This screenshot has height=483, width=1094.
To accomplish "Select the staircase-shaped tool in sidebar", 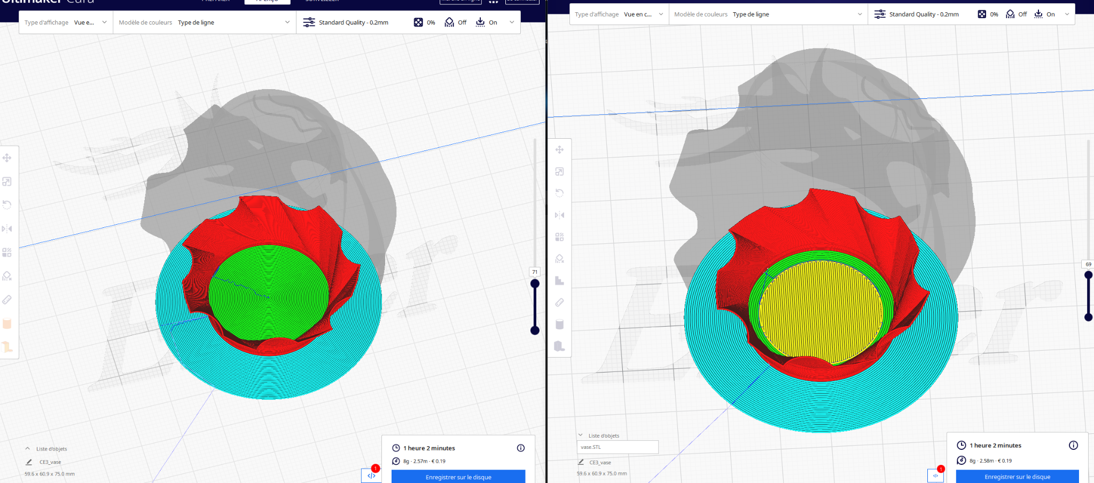I will (559, 281).
